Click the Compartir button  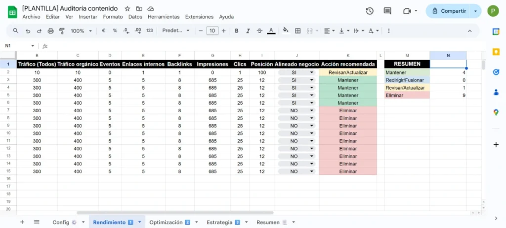[x=449, y=11]
